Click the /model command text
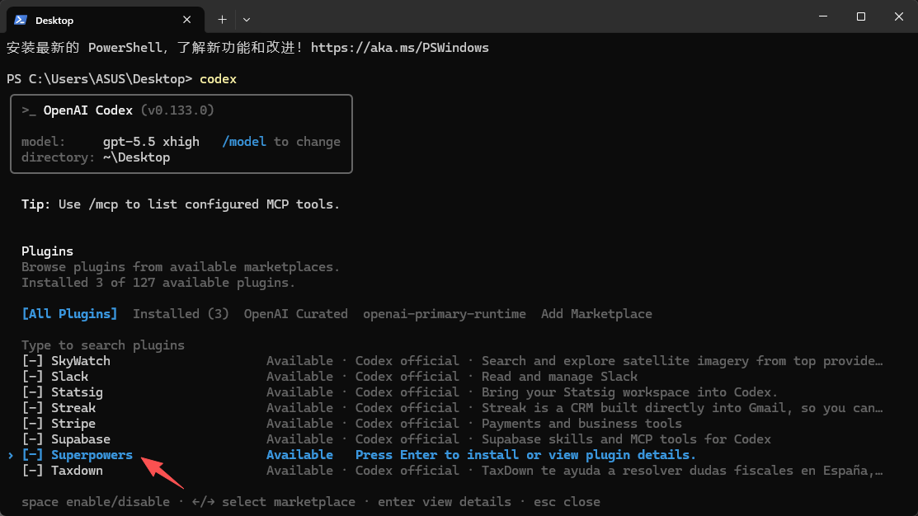The height and width of the screenshot is (516, 918). 244,142
